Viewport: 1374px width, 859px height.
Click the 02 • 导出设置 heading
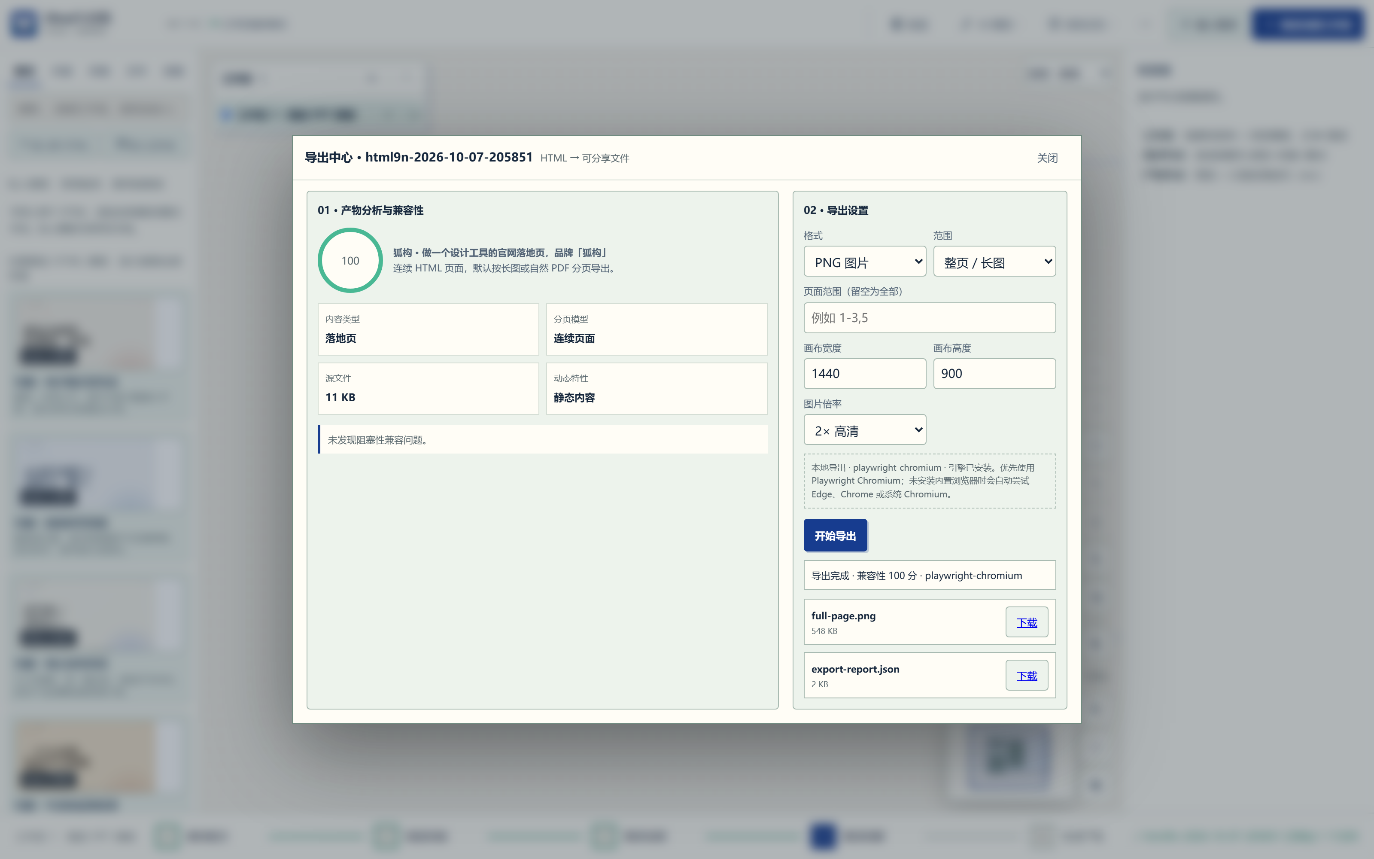click(x=836, y=210)
